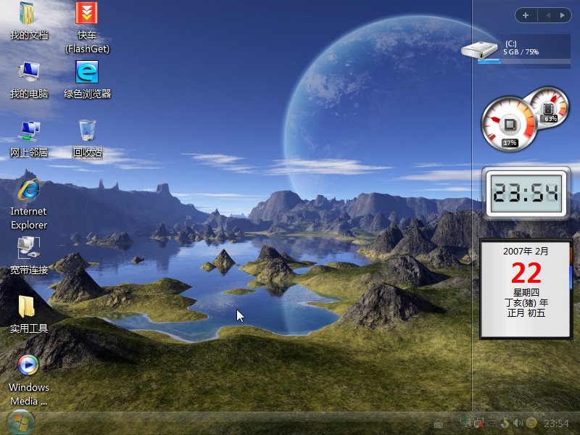Viewport: 580px width, 435px height.
Task: Click the red-X disconnected network tray icon
Action: coord(478,423)
